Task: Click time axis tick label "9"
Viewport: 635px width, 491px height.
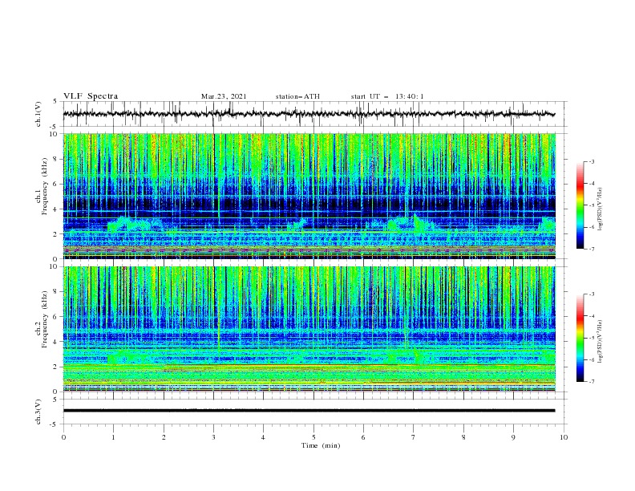Action: [x=513, y=437]
